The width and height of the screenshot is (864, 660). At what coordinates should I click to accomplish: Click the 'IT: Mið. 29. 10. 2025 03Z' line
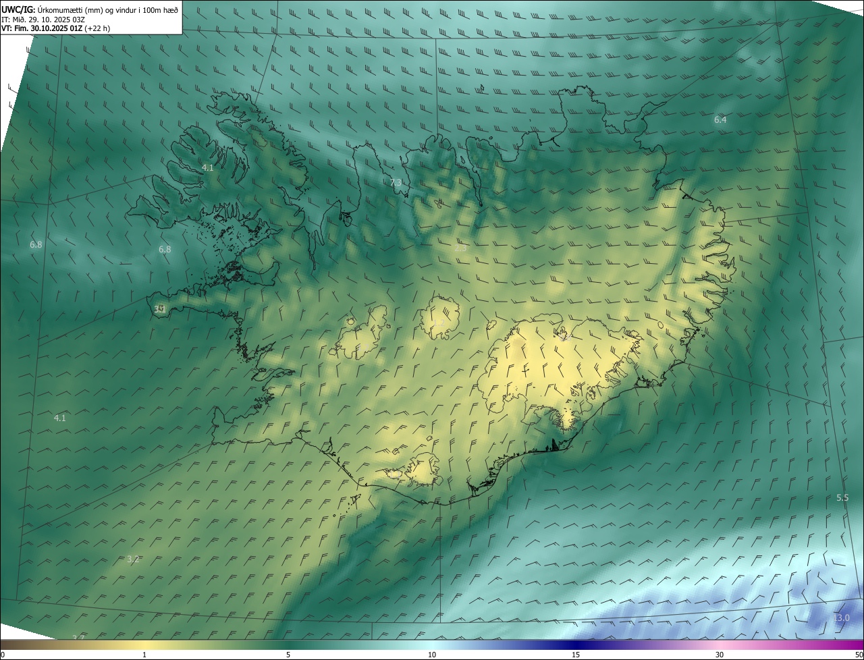point(43,20)
